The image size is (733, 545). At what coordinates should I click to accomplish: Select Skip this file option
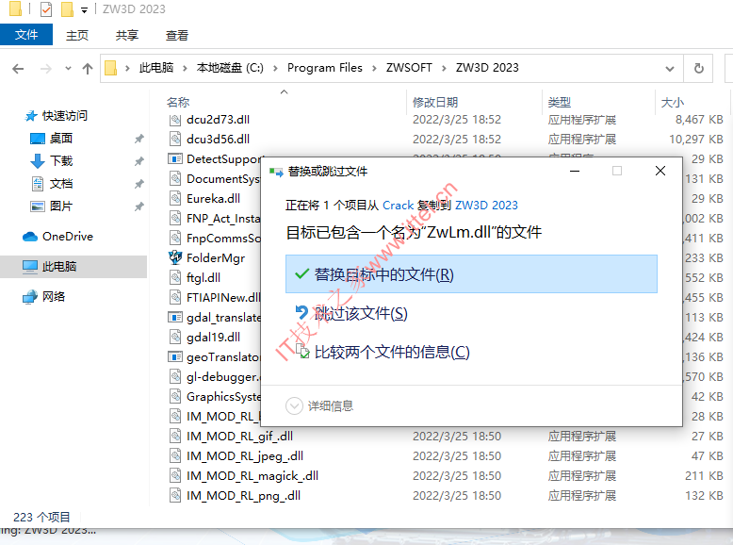click(x=351, y=313)
